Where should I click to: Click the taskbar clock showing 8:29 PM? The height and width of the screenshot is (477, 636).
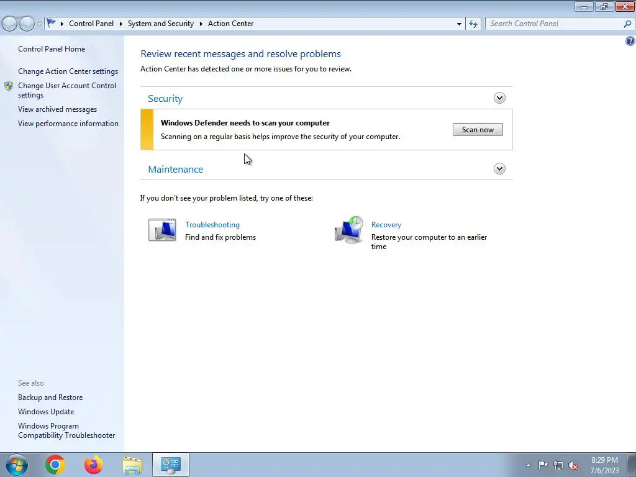pyautogui.click(x=604, y=465)
